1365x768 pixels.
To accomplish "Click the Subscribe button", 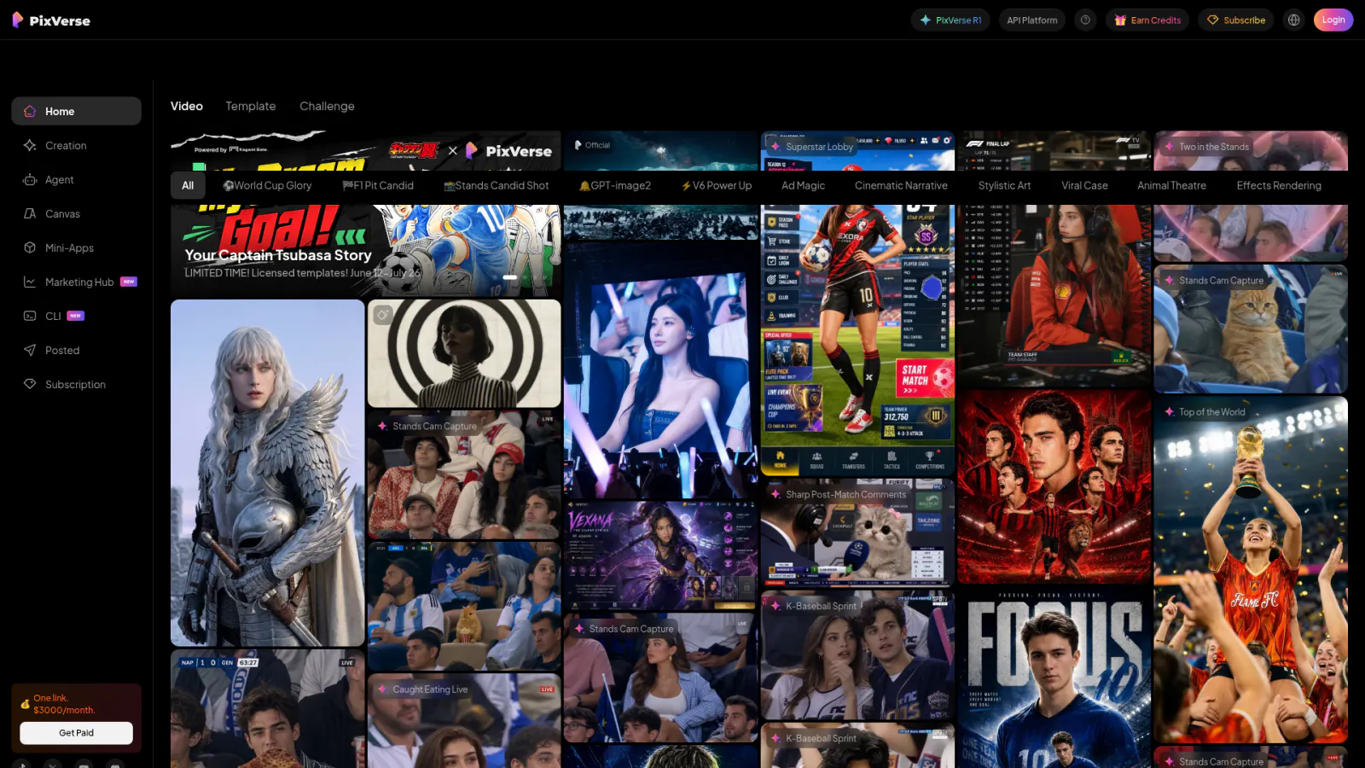I will 1235,20.
